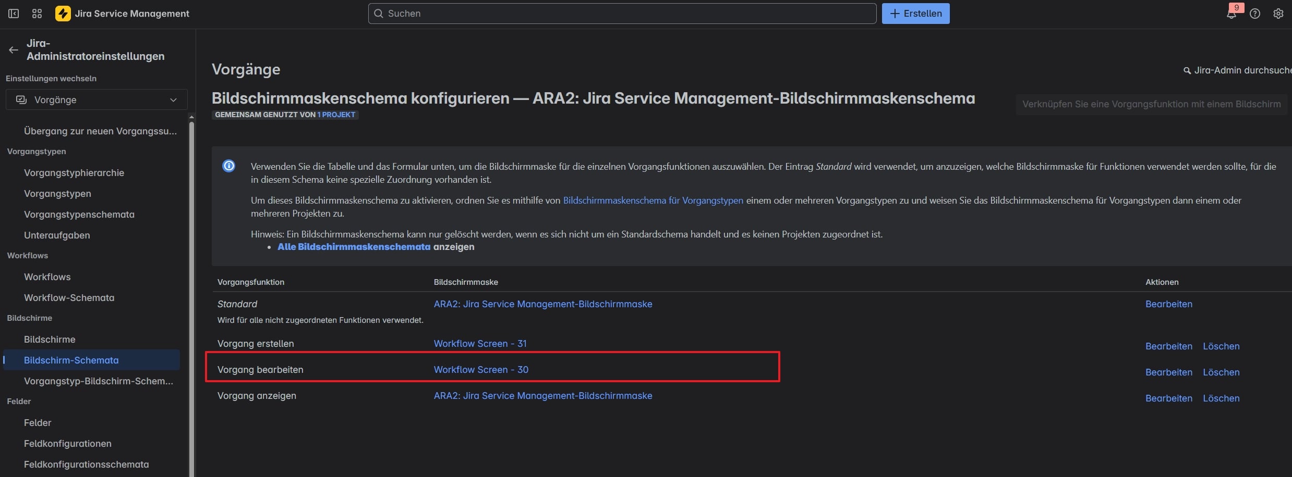Viewport: 1292px width, 477px height.
Task: Follow Bildschirmmaskenschema für Vorgangstypen link
Action: point(653,200)
